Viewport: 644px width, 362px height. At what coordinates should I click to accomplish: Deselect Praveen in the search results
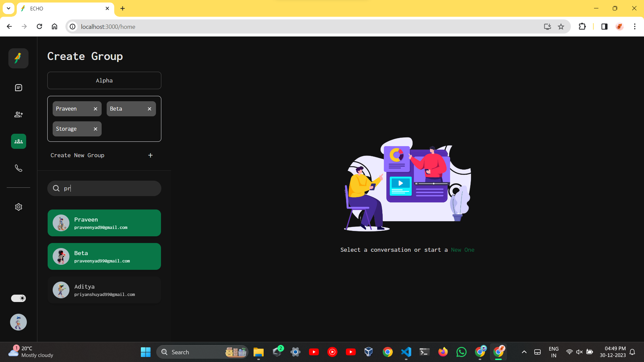tap(104, 223)
